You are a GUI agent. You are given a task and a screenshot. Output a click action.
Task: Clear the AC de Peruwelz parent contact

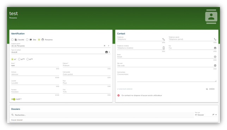tap(105, 46)
